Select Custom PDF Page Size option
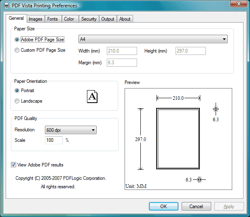Screen dimensions: 250x217 pos(40,50)
